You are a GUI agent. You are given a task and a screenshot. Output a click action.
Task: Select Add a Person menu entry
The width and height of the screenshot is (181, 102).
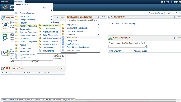(72, 38)
